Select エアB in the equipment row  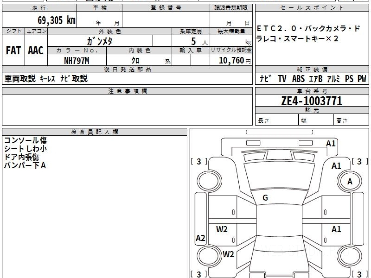316,79
